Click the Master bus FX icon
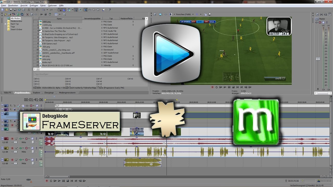 317,22
